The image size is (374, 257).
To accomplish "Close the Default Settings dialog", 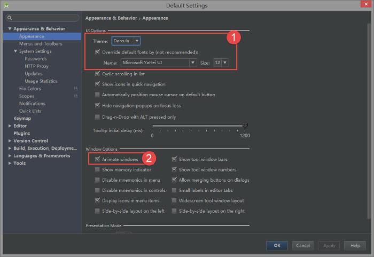I will [366, 4].
